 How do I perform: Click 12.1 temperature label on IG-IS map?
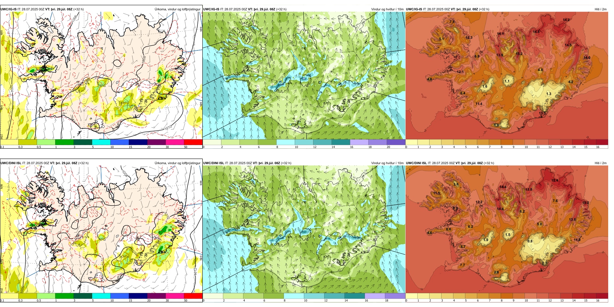click(460, 72)
